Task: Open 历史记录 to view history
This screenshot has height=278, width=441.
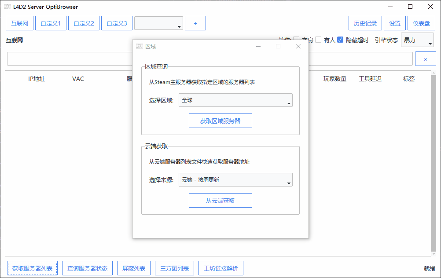Action: [365, 23]
